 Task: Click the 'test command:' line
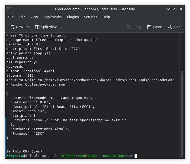(x=20, y=58)
